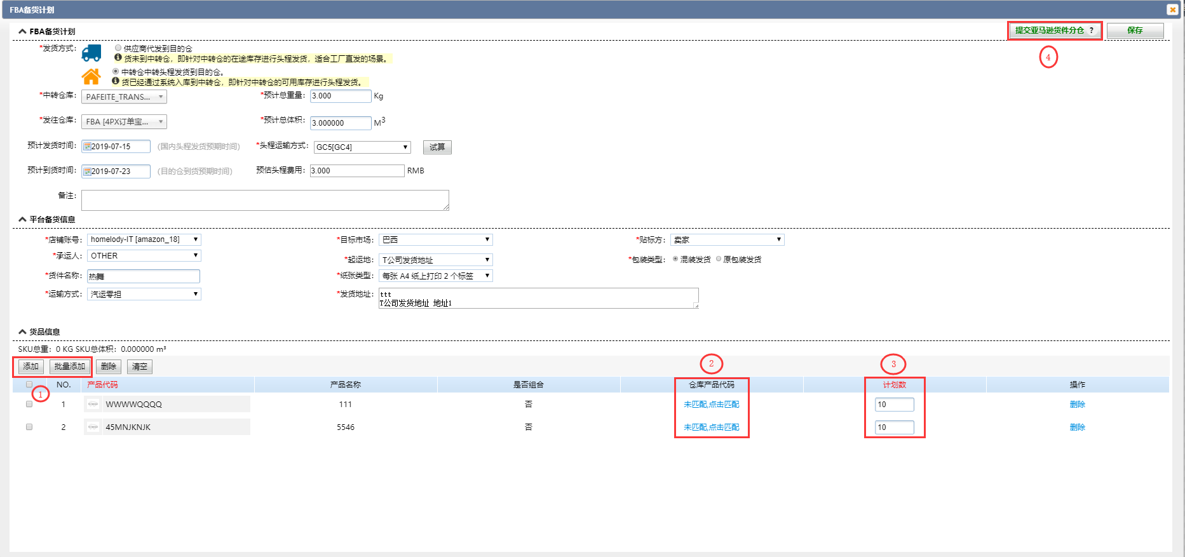Image resolution: width=1185 pixels, height=557 pixels.
Task: Open the 头程运输方式 GC5[GC4] dropdown
Action: tap(362, 147)
